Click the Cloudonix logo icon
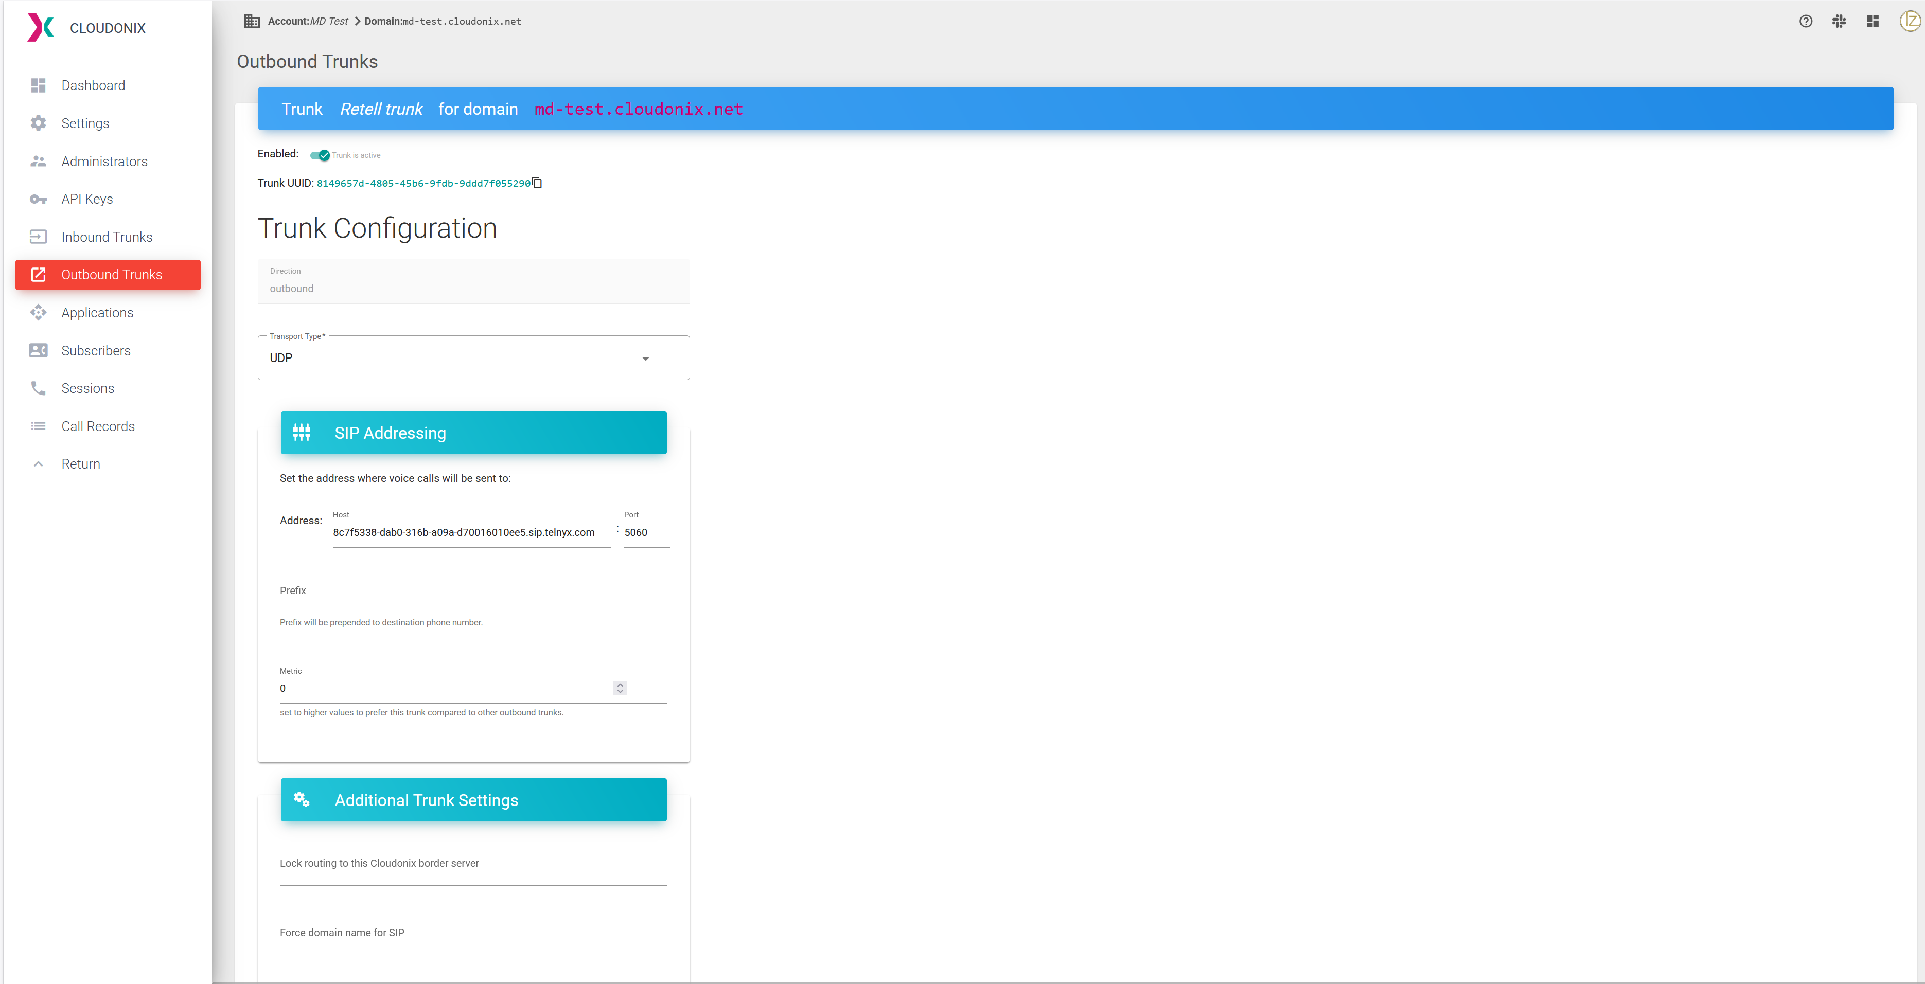The height and width of the screenshot is (984, 1925). 40,28
